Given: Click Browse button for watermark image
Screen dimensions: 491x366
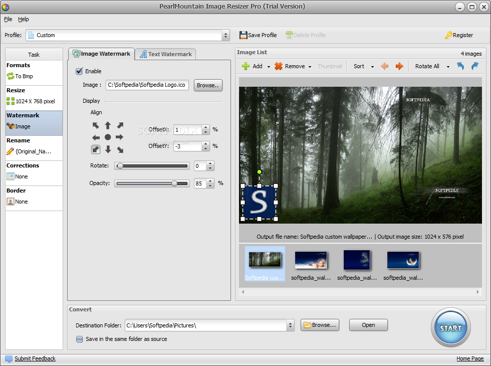Looking at the screenshot, I should [208, 85].
